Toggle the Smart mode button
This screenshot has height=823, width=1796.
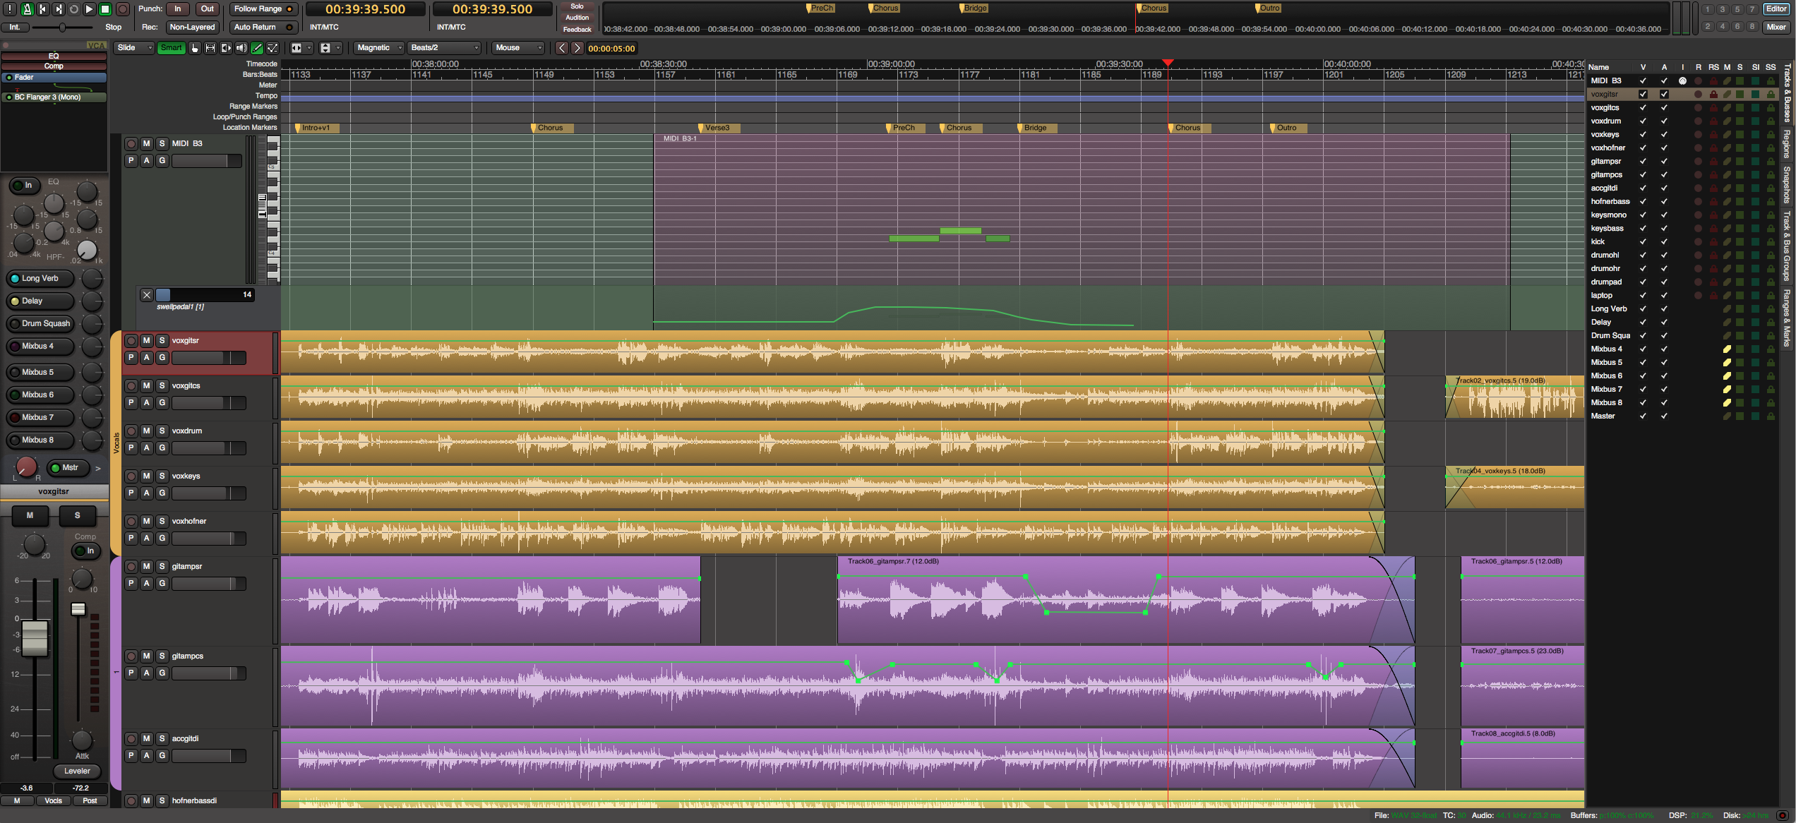click(171, 48)
